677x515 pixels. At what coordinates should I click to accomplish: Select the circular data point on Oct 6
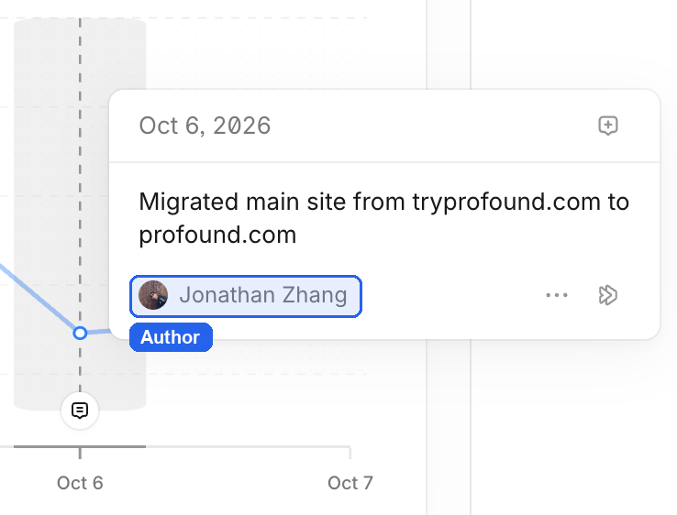point(80,333)
